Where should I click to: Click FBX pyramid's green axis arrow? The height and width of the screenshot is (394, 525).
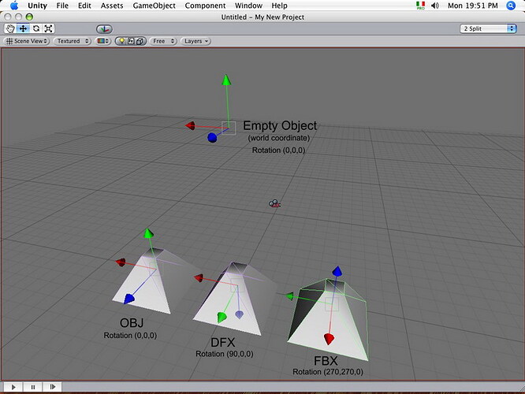tap(289, 296)
